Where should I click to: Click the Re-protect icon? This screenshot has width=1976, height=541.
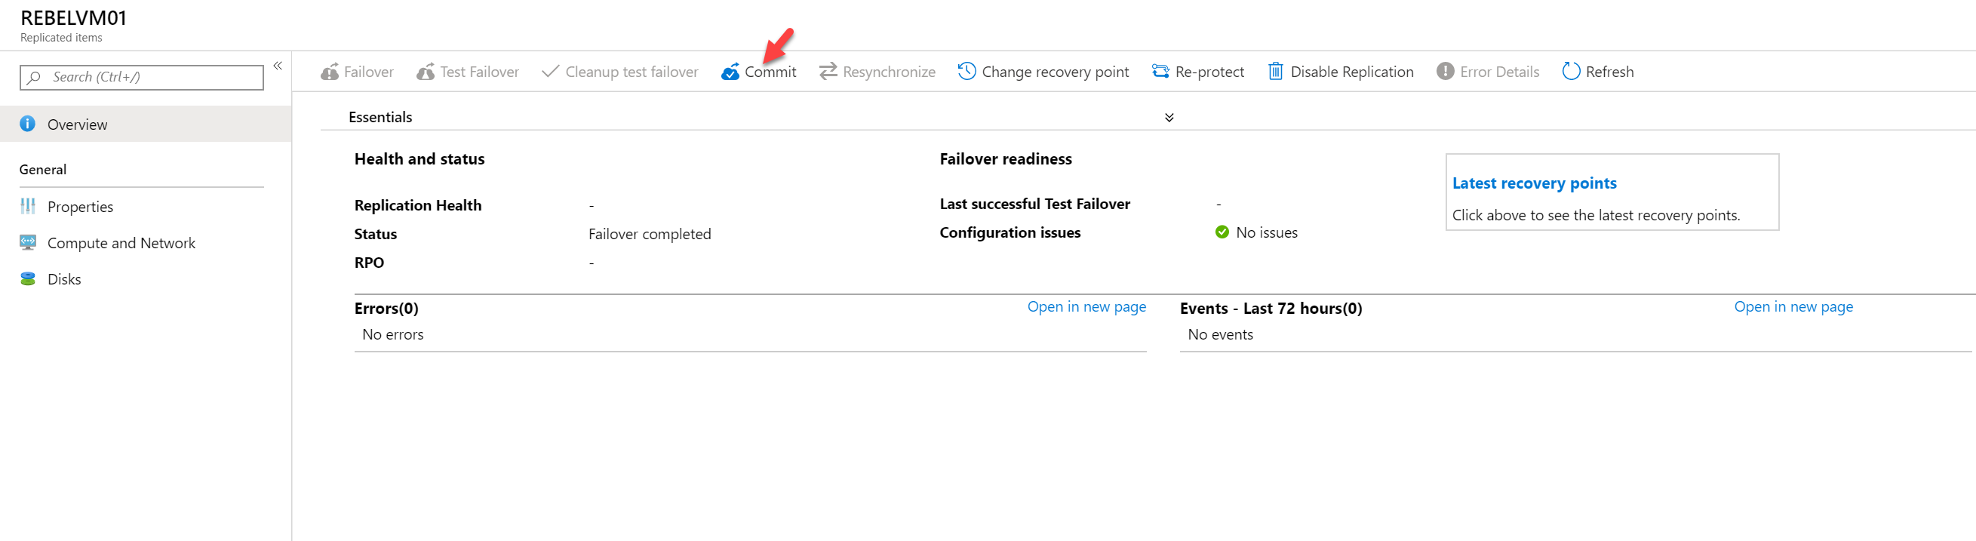1160,72
